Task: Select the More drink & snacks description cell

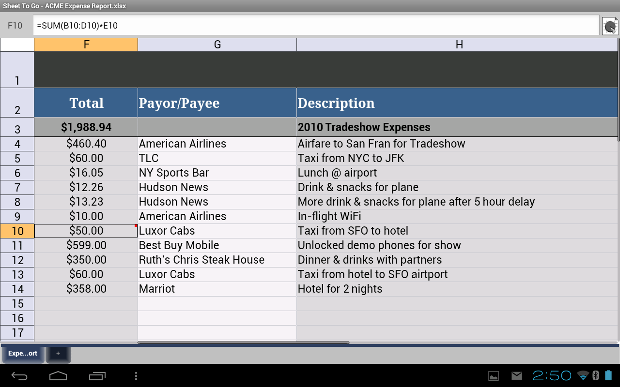Action: [x=457, y=202]
